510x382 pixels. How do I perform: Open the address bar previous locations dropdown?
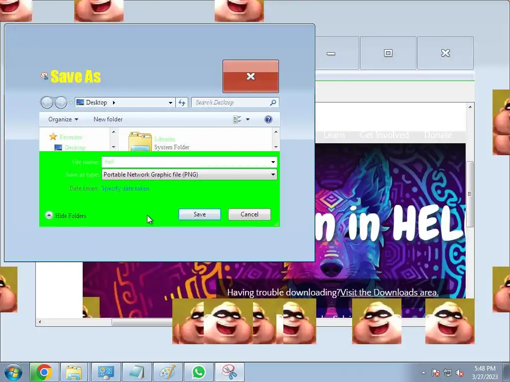[170, 102]
